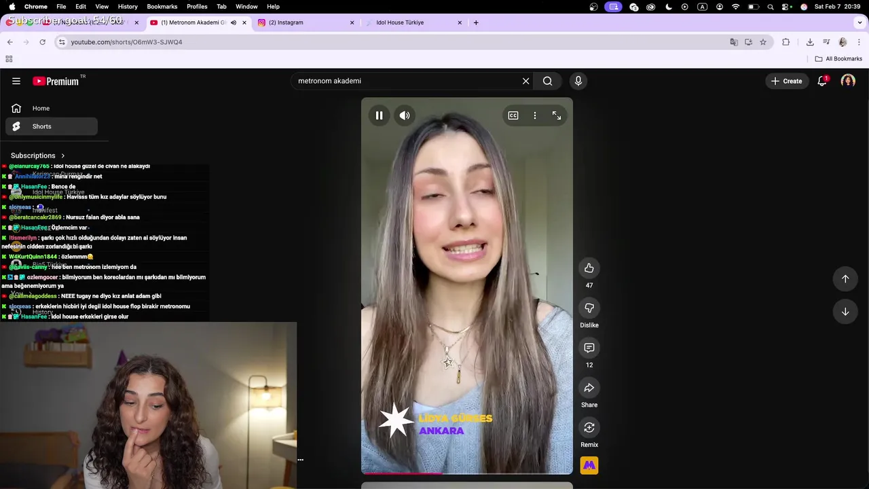Screen dimensions: 869x489
Task: Toggle closed captions on the Short
Action: (513, 115)
